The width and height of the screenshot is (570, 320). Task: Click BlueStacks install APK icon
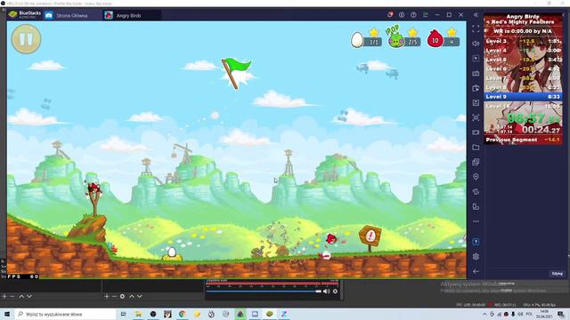[476, 103]
